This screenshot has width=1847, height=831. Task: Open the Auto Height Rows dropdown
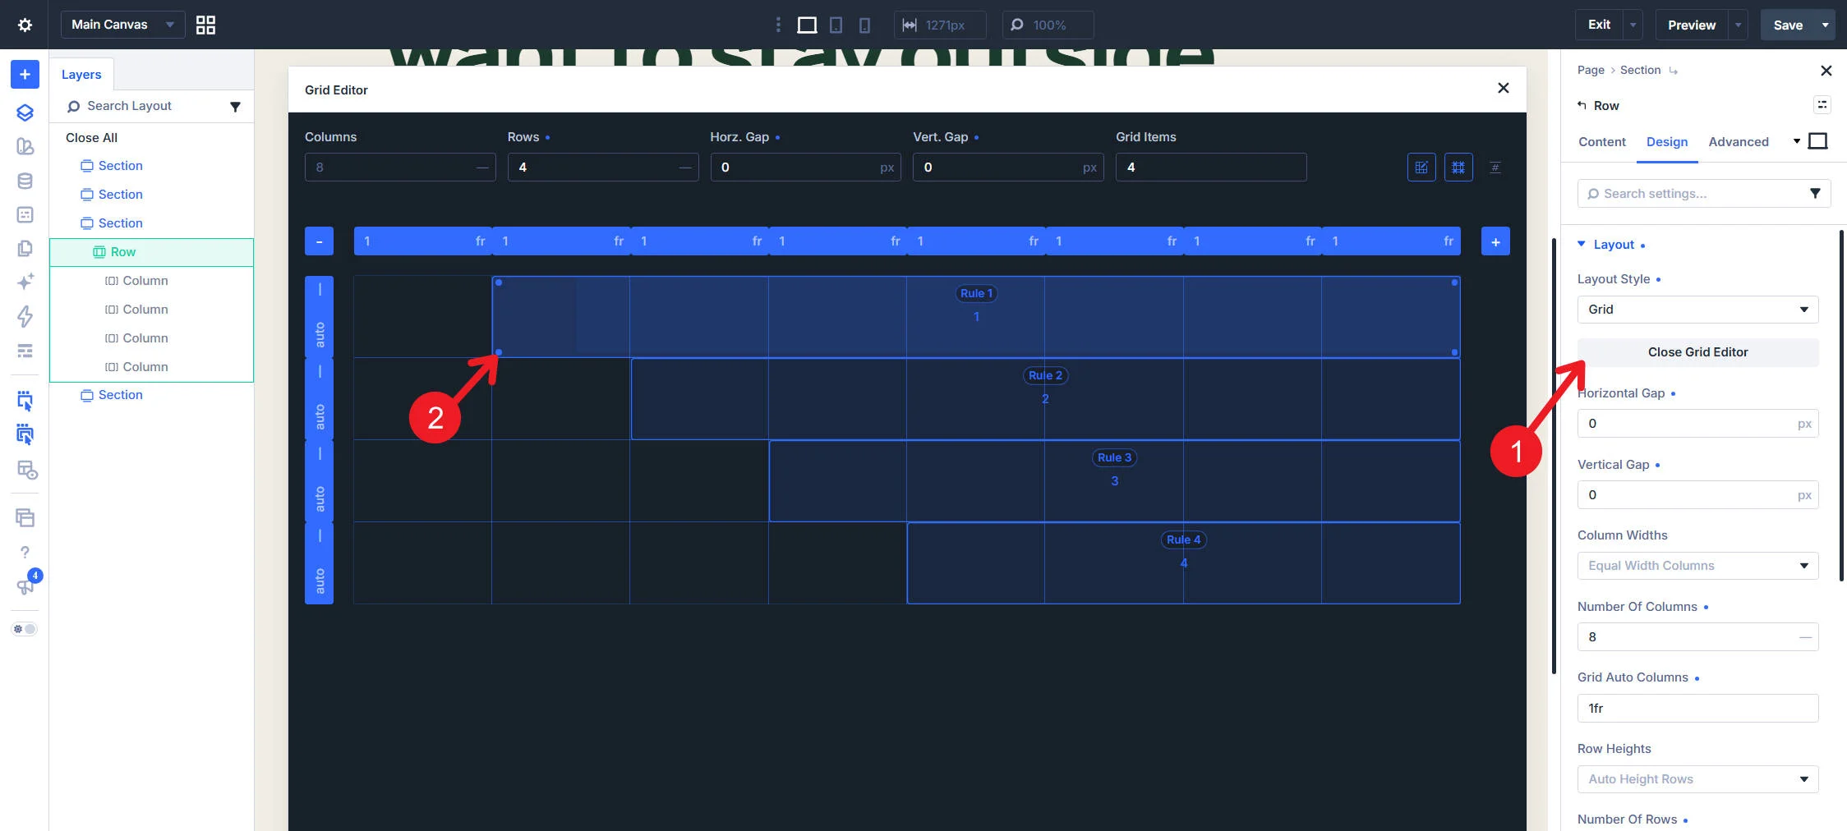pyautogui.click(x=1697, y=779)
